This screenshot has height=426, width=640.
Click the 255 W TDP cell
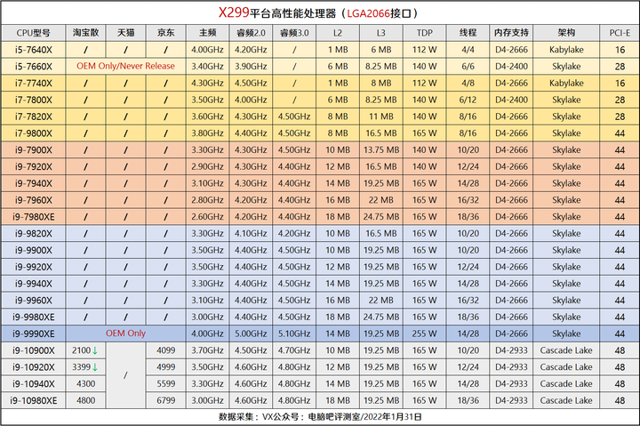(x=425, y=334)
